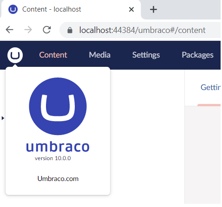The height and width of the screenshot is (207, 222).
Task: Click the version 10.0.0 text
Action: pos(53,158)
